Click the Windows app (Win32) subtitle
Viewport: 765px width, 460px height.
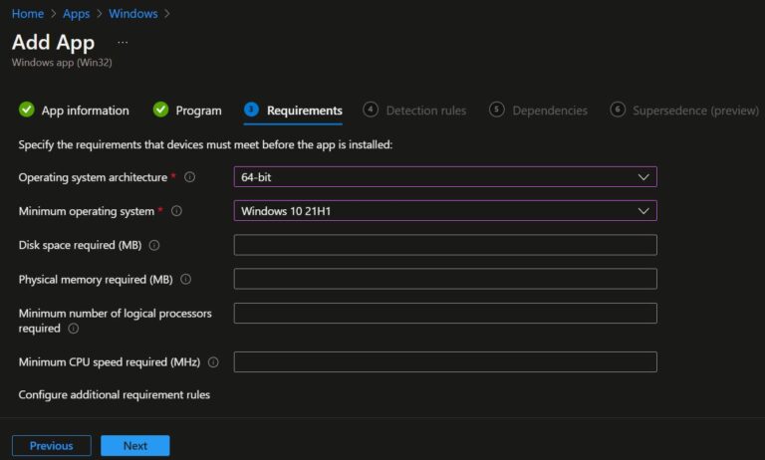[62, 63]
